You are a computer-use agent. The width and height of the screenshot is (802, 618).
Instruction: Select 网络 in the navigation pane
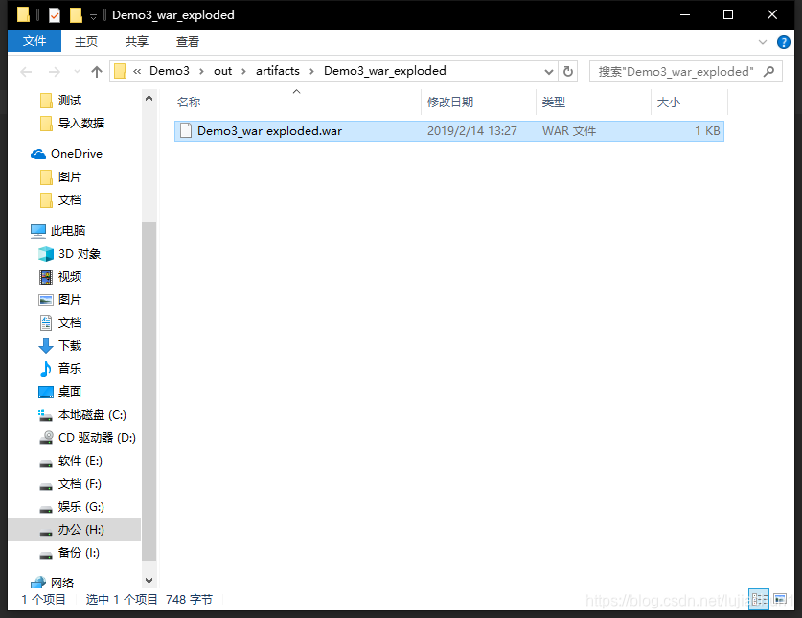tap(62, 583)
